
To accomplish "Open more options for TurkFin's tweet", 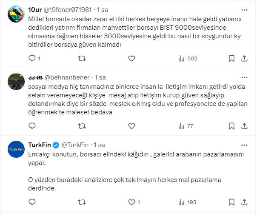I will pyautogui.click(x=244, y=145).
